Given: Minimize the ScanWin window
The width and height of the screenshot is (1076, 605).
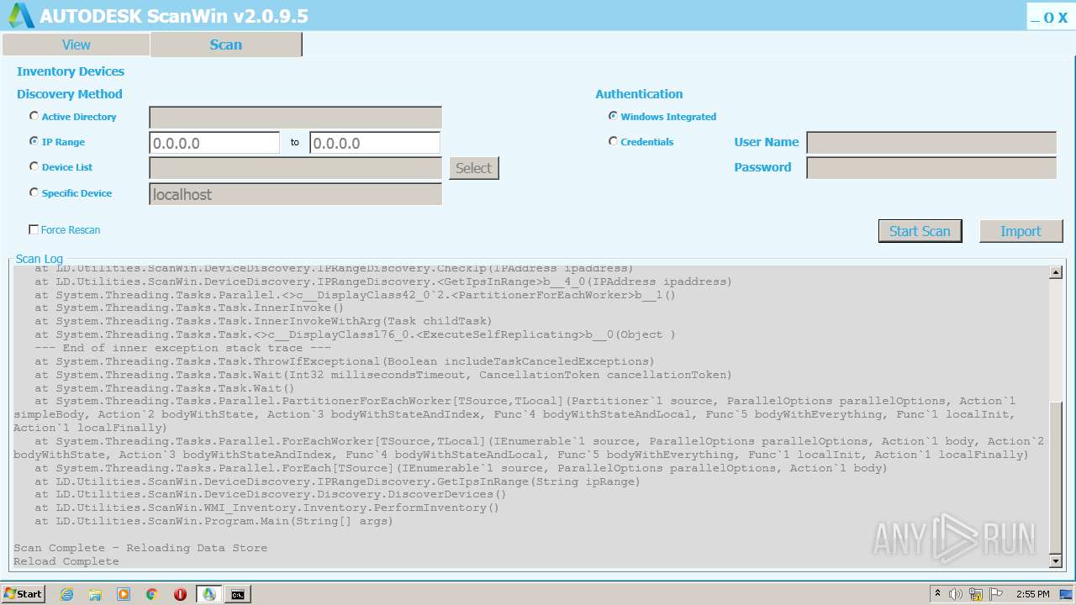Looking at the screenshot, I should pos(1035,18).
